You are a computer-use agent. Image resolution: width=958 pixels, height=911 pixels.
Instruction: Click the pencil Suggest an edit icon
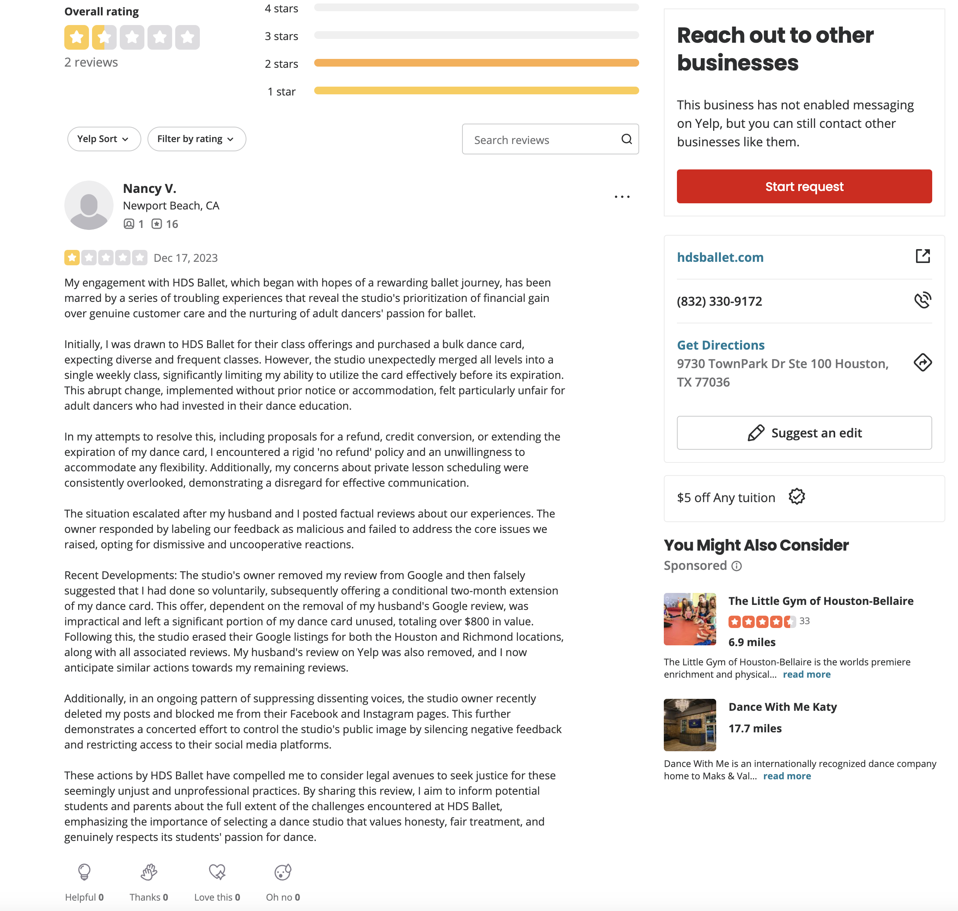pyautogui.click(x=755, y=432)
